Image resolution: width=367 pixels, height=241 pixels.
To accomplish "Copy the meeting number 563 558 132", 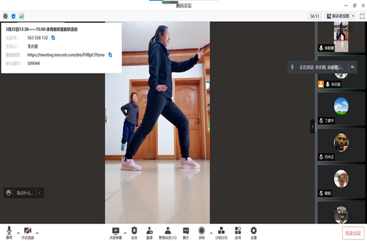I will tap(53, 38).
